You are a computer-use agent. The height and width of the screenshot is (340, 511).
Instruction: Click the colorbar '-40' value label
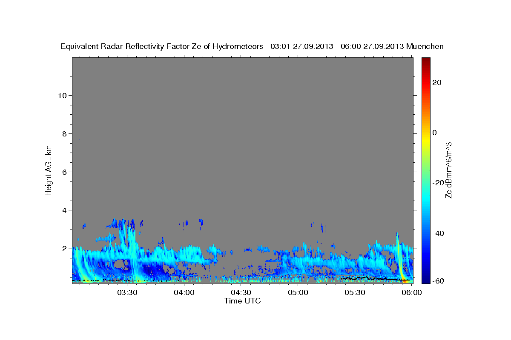[438, 233]
